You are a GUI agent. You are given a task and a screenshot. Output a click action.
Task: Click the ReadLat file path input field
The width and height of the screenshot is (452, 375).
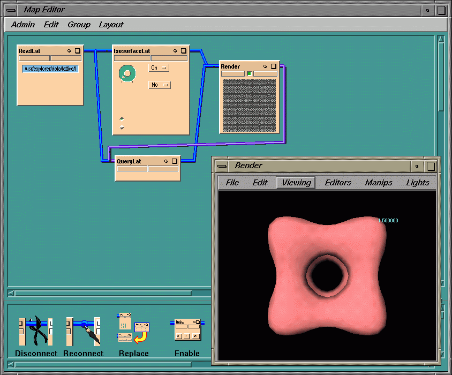pyautogui.click(x=50, y=69)
